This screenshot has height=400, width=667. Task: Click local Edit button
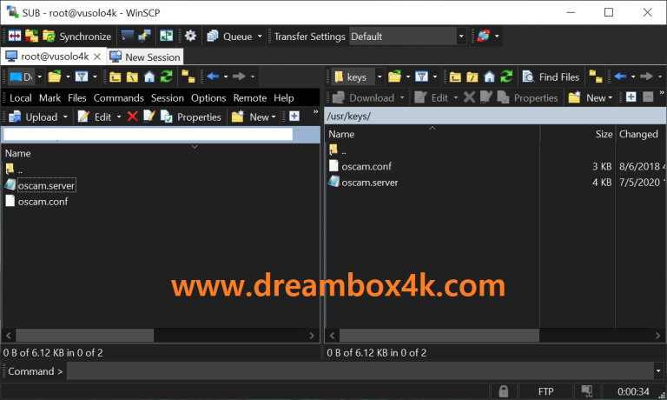pyautogui.click(x=95, y=117)
